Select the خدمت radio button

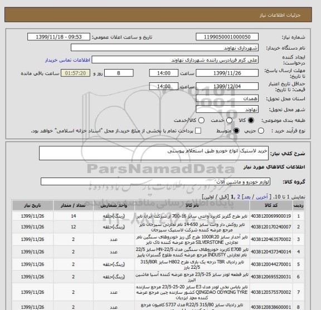(229, 120)
